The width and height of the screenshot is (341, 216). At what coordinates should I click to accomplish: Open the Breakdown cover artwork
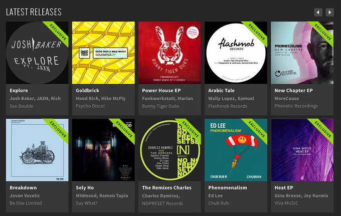37,150
